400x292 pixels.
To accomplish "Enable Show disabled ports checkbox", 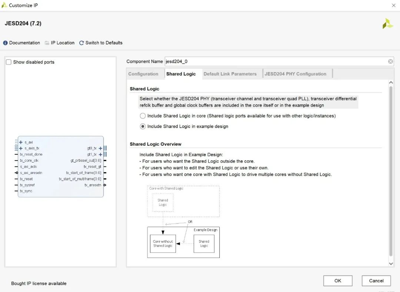I will 9,62.
